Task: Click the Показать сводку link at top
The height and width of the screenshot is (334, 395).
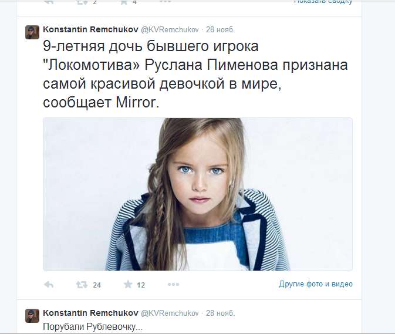Action: (x=323, y=2)
